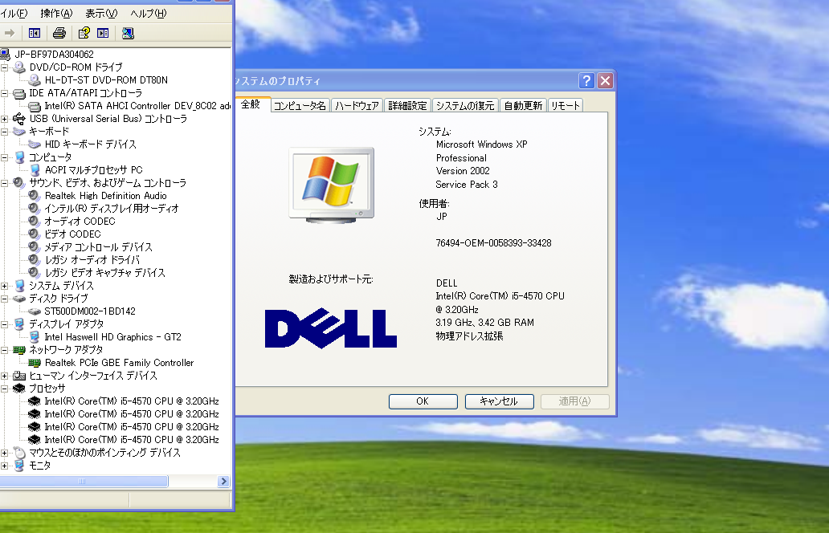Close the system properties dialog
Screen dimensions: 829x533
(x=606, y=81)
